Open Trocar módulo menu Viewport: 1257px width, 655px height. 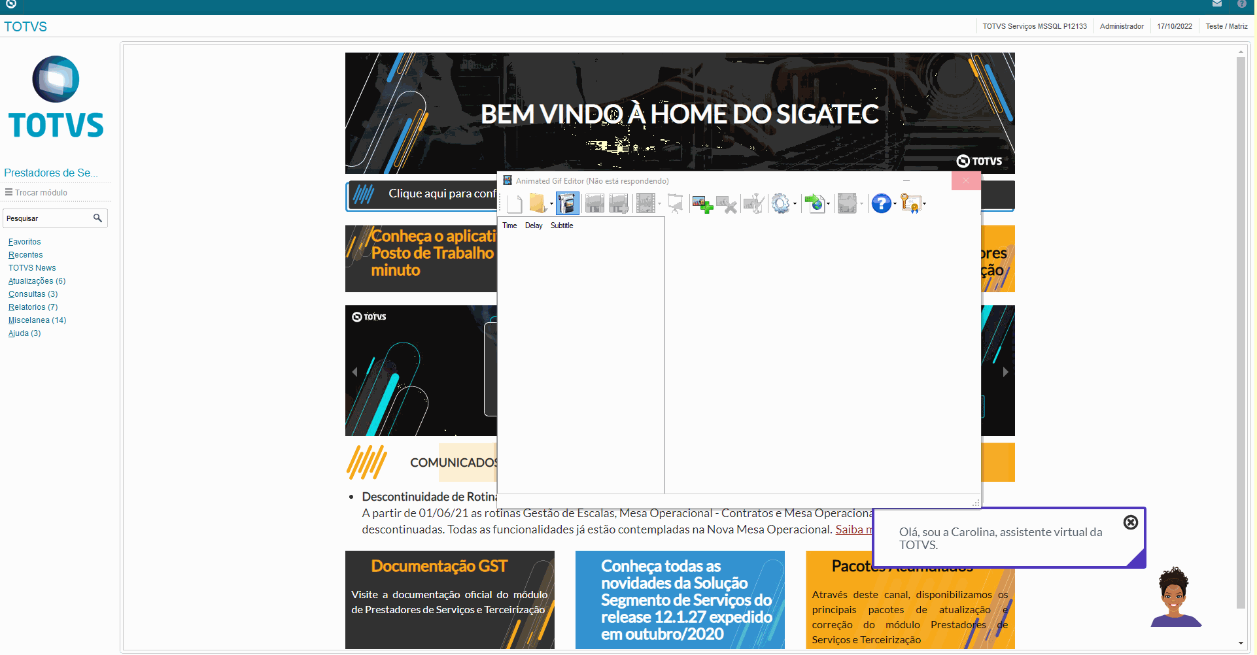[x=37, y=192]
